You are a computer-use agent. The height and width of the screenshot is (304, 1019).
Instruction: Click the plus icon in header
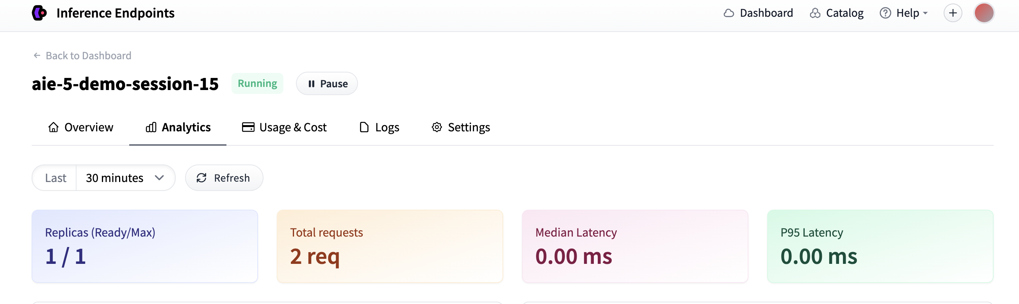(953, 13)
